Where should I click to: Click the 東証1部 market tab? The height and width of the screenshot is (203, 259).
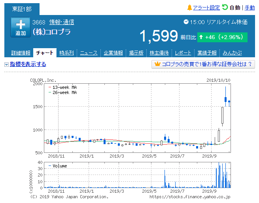click(x=22, y=8)
